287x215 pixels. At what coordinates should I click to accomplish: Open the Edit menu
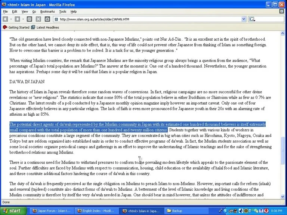pos(15,12)
